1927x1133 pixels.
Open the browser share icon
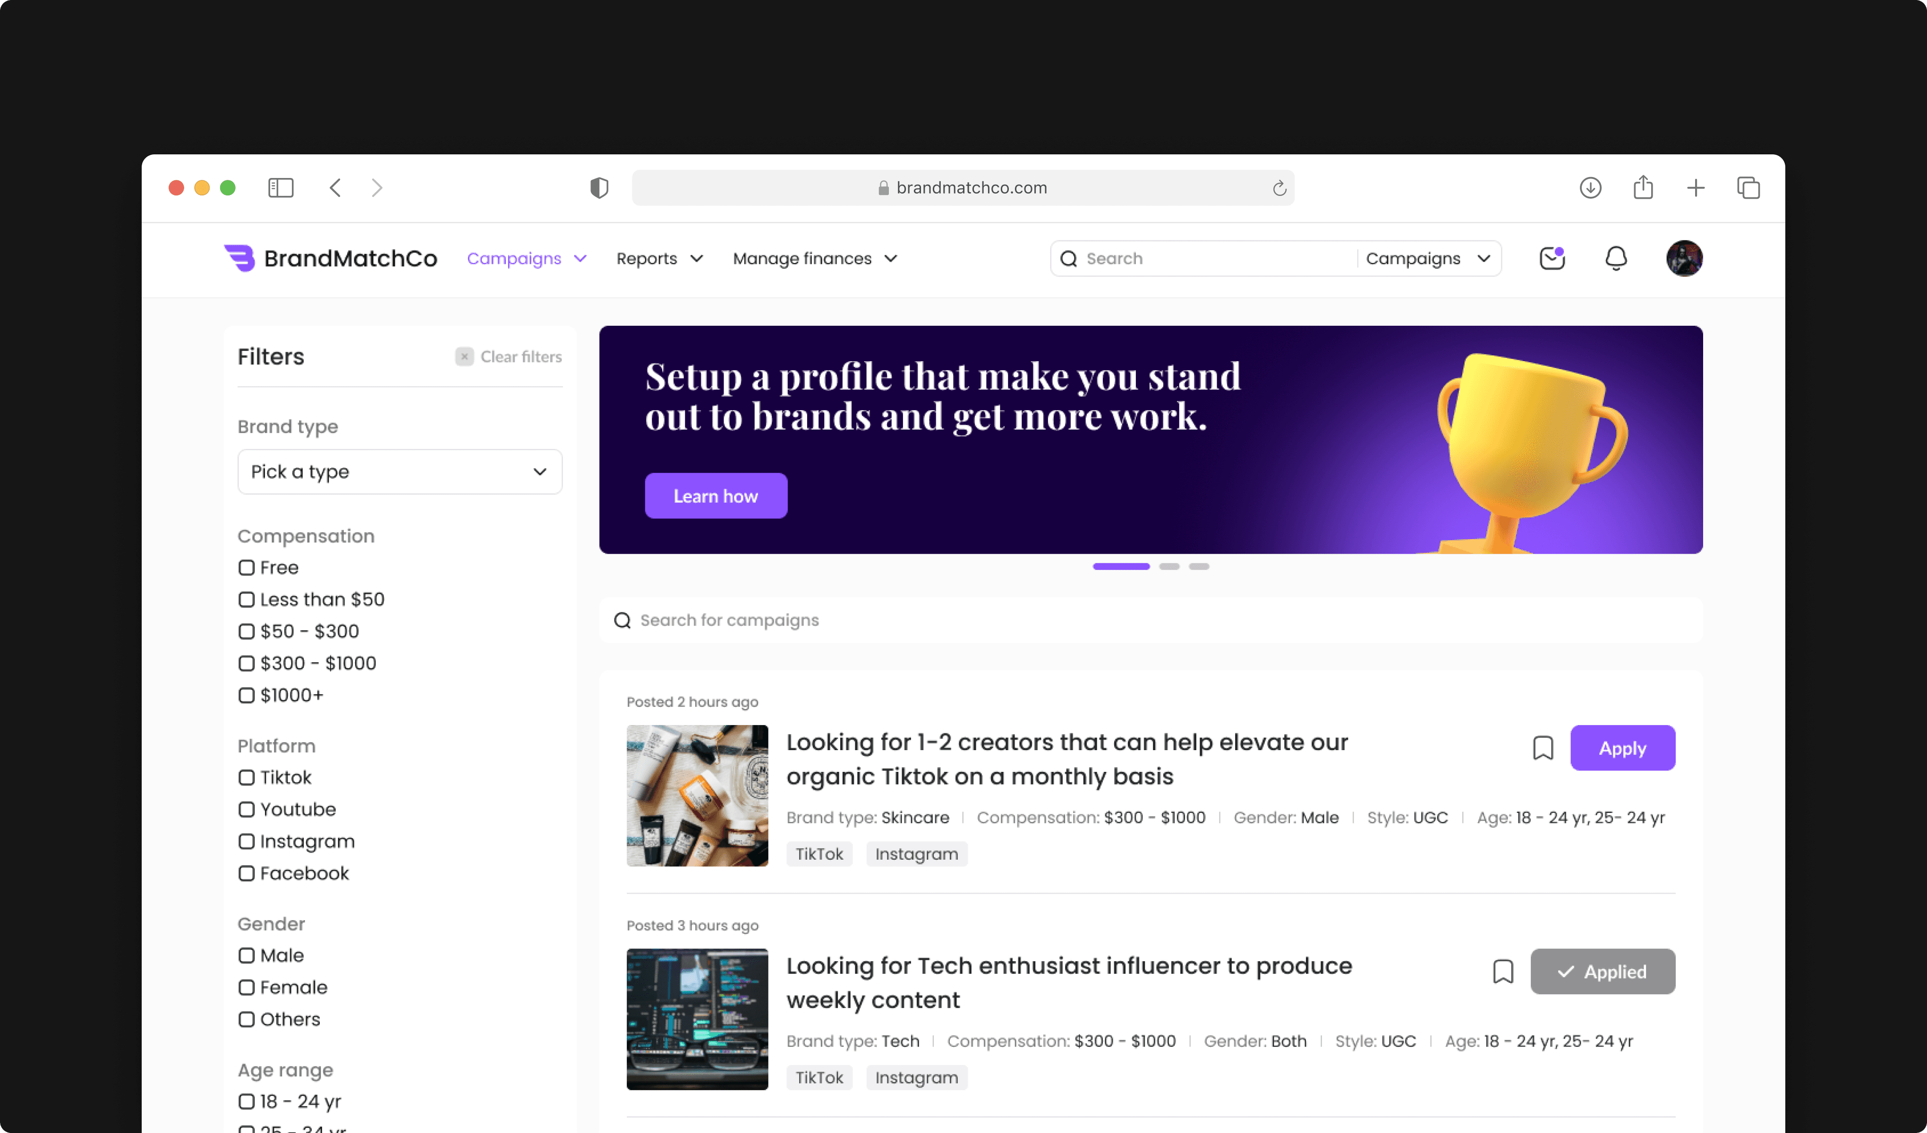[1643, 187]
